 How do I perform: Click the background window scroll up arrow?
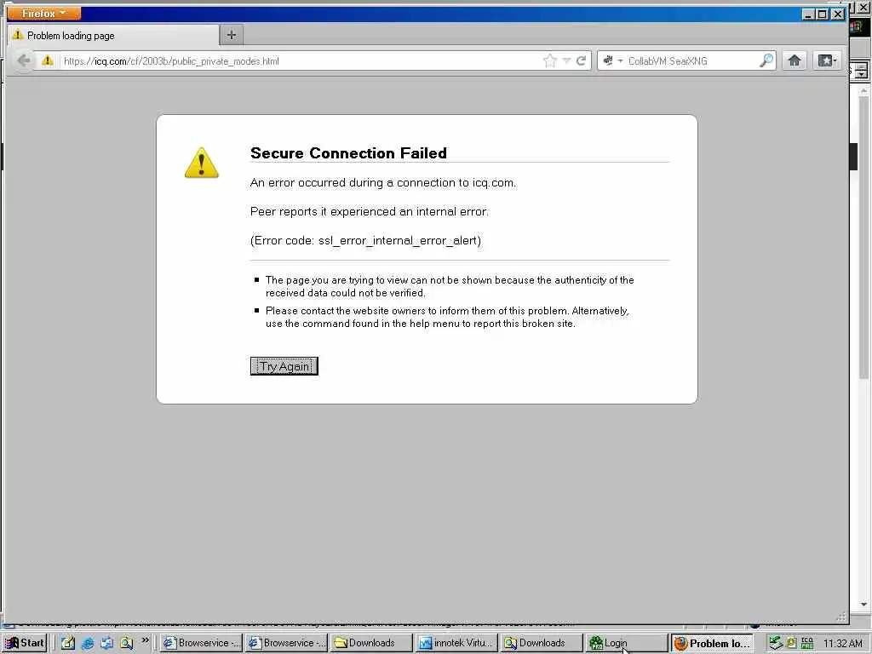click(x=863, y=90)
